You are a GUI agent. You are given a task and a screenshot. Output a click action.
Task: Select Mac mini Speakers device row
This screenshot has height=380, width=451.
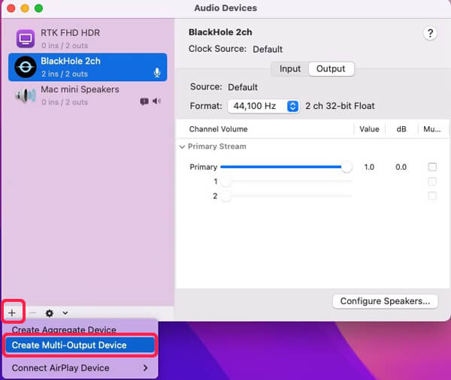click(87, 95)
